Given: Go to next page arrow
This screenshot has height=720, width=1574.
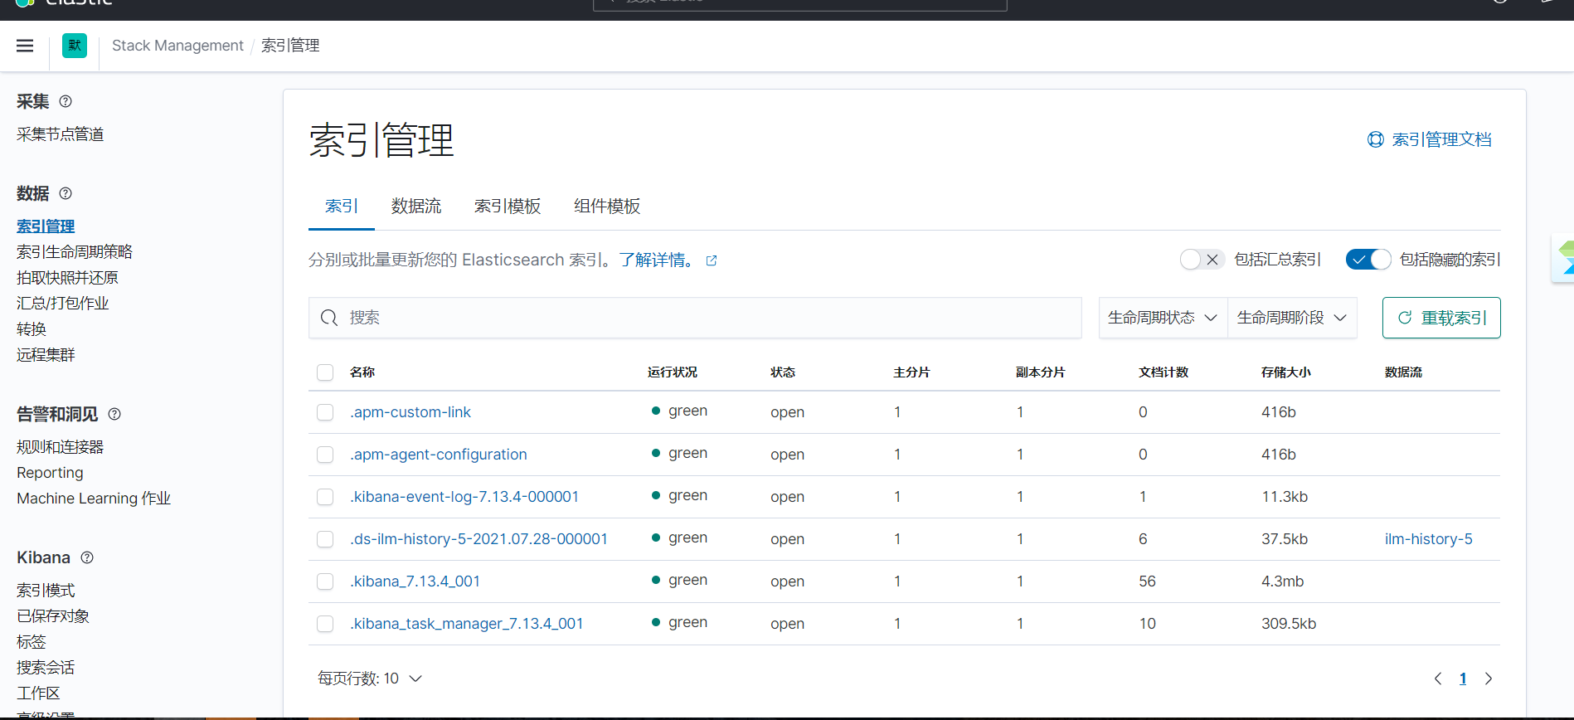Looking at the screenshot, I should click(x=1489, y=679).
